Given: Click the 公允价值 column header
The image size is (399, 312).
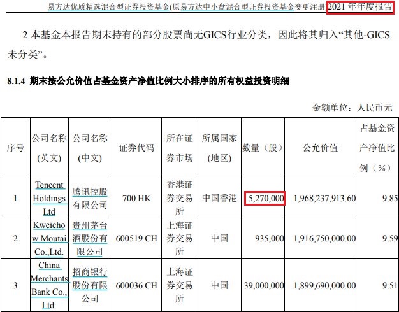Looking at the screenshot, I should coord(325,148).
